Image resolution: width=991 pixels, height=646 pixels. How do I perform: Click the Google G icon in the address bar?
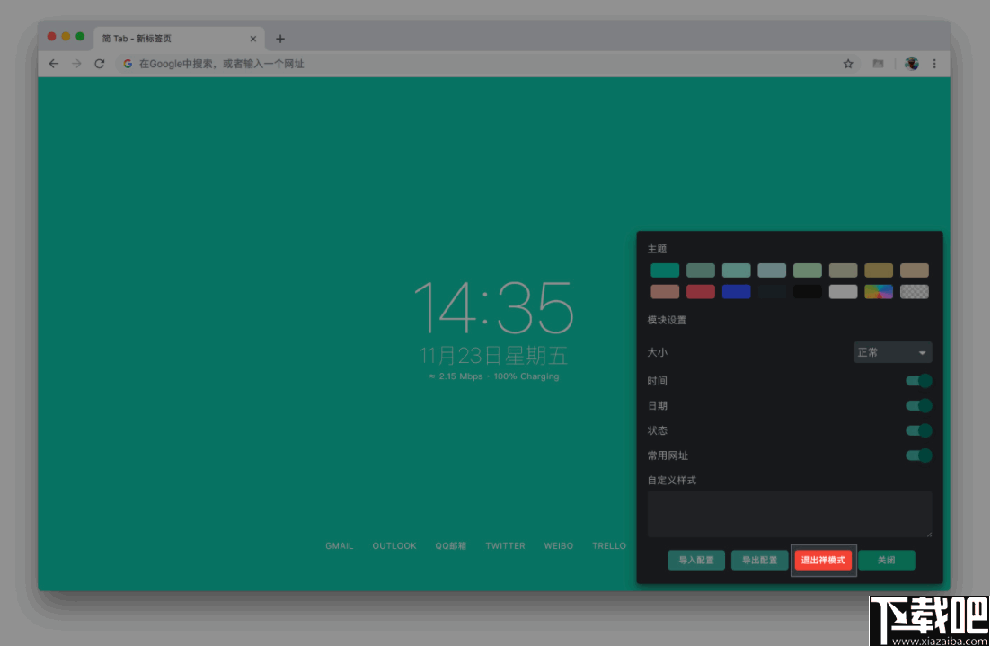128,64
